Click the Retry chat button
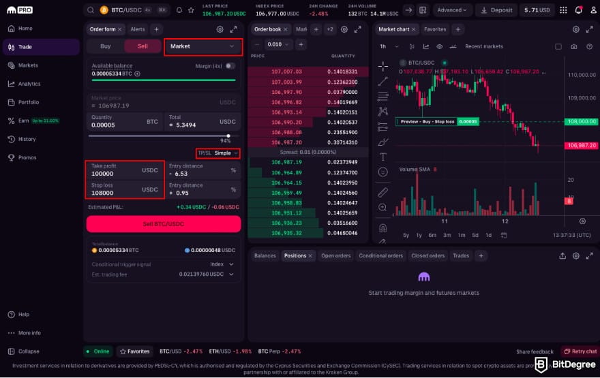This screenshot has width=600, height=378. 580,351
